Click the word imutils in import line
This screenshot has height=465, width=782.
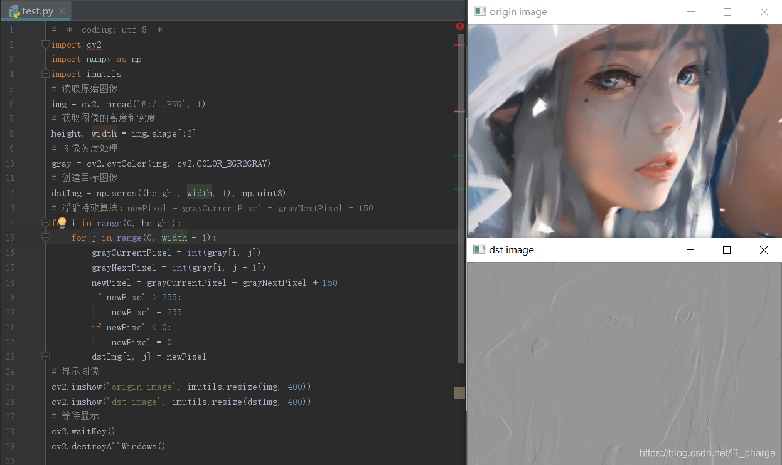pos(104,74)
